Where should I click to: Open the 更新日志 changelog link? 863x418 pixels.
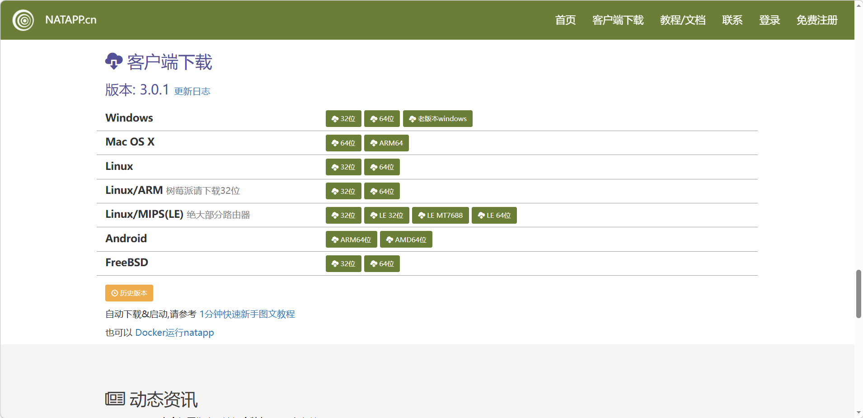tap(192, 91)
